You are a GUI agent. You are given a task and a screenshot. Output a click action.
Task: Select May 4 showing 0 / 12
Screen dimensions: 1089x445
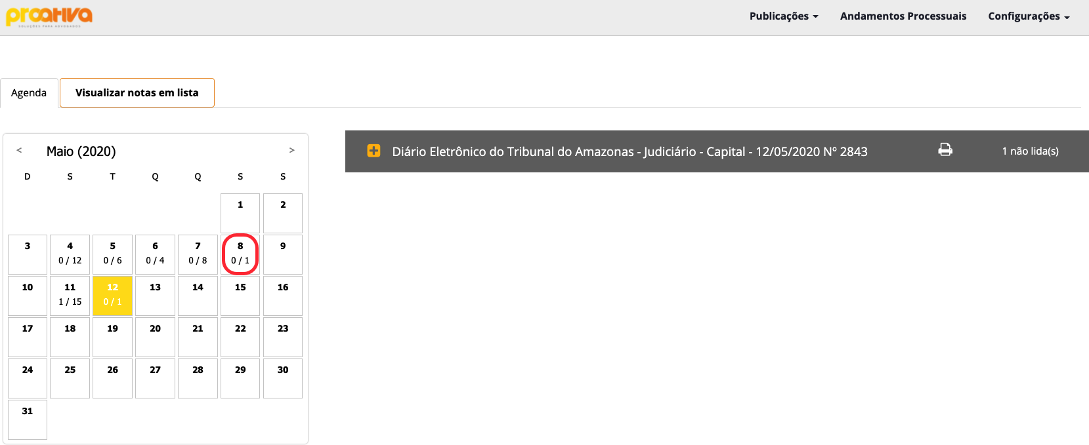click(70, 254)
